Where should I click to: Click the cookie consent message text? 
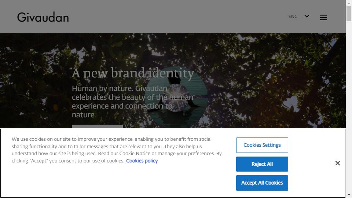click(x=117, y=150)
